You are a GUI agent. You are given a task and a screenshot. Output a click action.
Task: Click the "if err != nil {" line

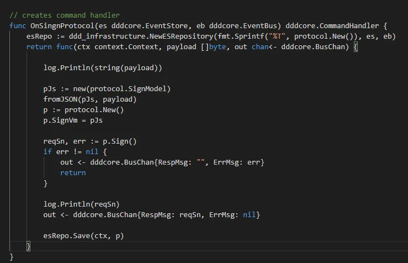pos(75,152)
